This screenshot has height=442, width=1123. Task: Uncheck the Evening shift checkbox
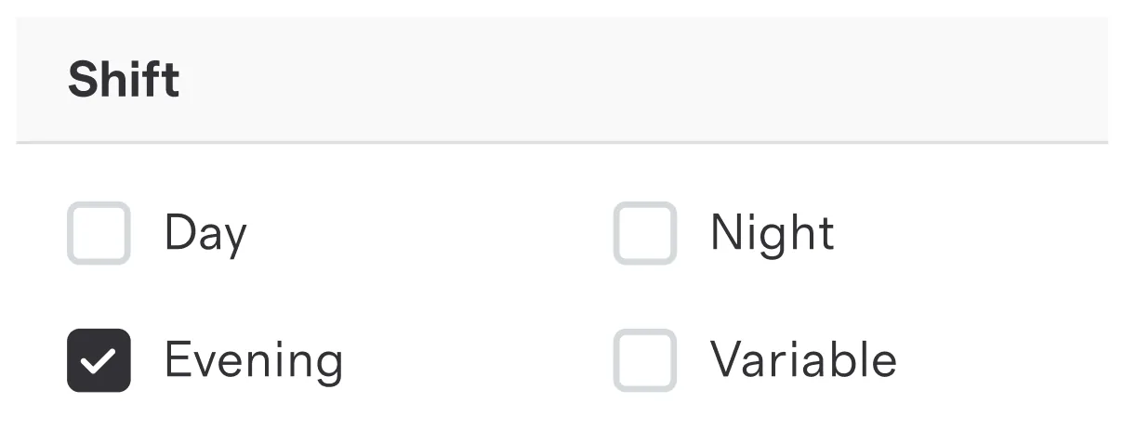(99, 360)
